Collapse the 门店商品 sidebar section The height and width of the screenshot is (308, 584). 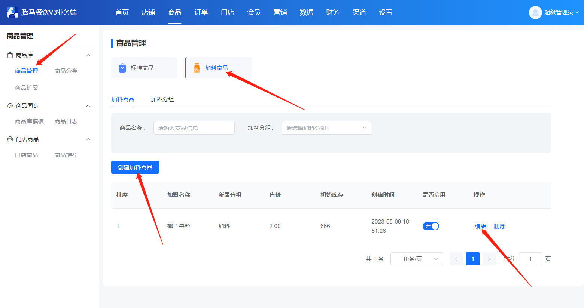(88, 139)
